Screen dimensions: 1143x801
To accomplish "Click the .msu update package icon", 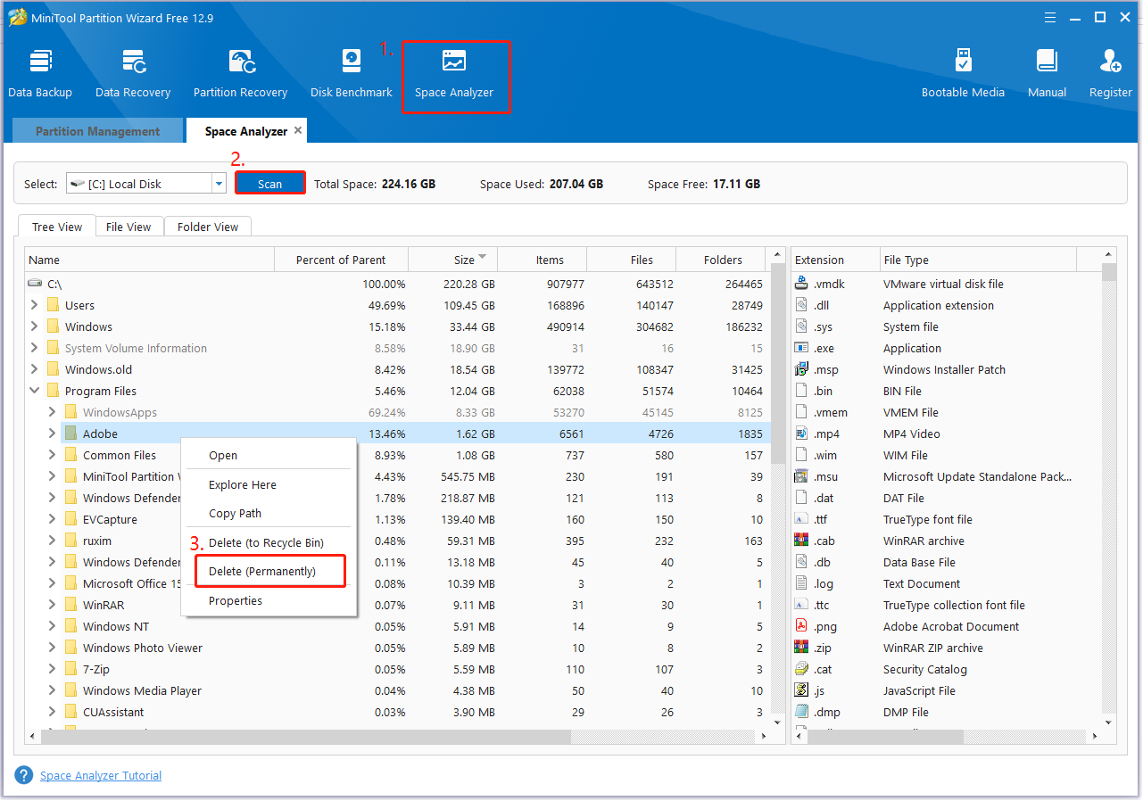I will click(801, 476).
